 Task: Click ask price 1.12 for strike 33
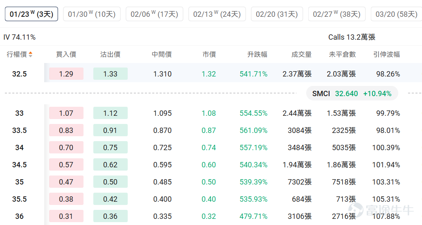click(111, 113)
